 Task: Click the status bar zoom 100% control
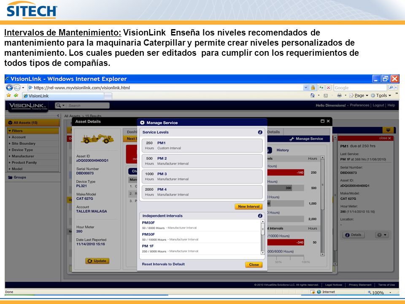pos(379,292)
